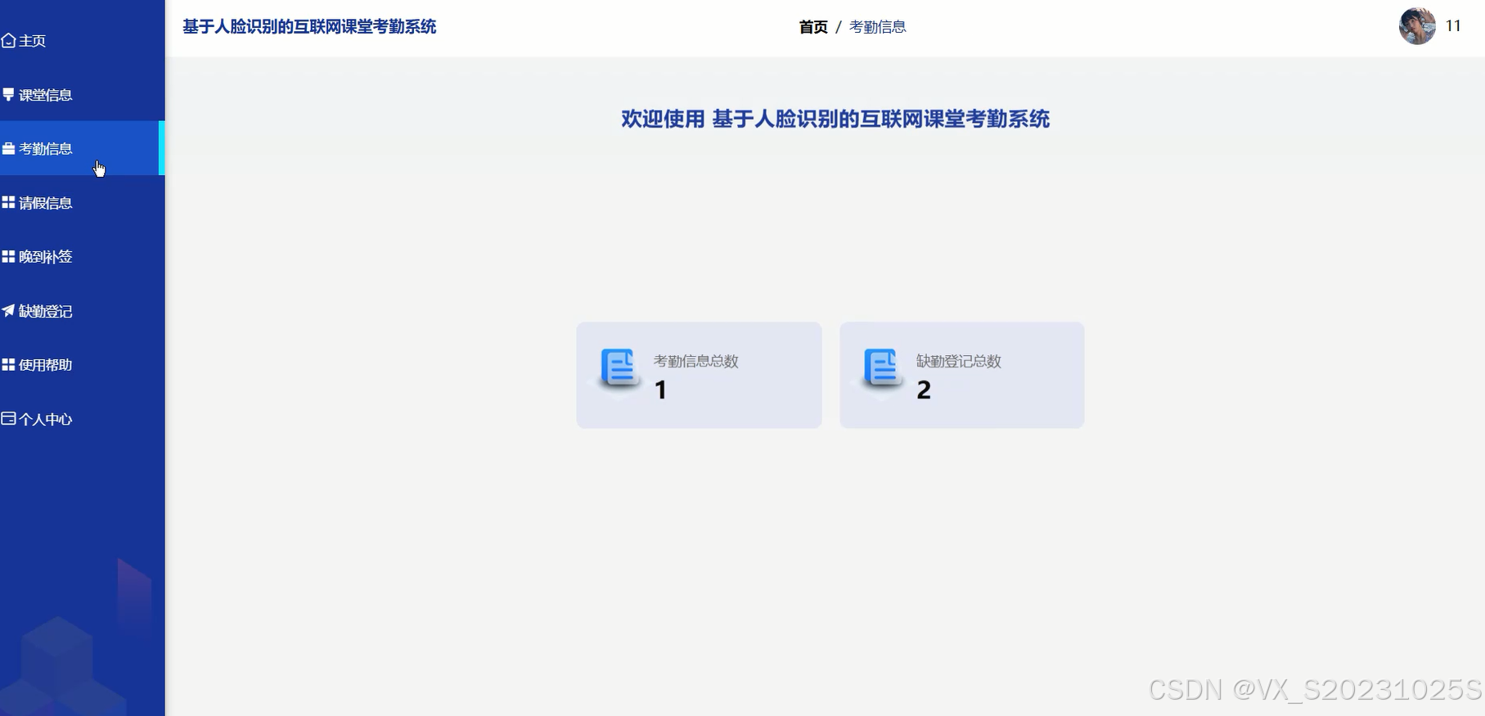Image resolution: width=1485 pixels, height=716 pixels.
Task: Click the 缺勤登记总数 label
Action: [x=959, y=361]
